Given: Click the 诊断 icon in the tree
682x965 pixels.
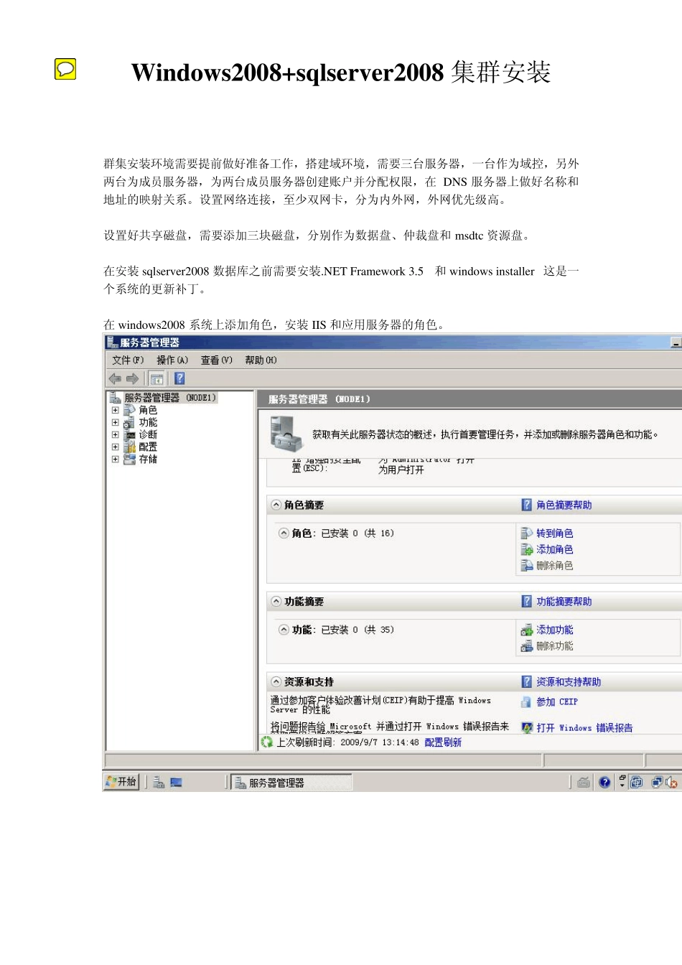Looking at the screenshot, I should (x=129, y=434).
